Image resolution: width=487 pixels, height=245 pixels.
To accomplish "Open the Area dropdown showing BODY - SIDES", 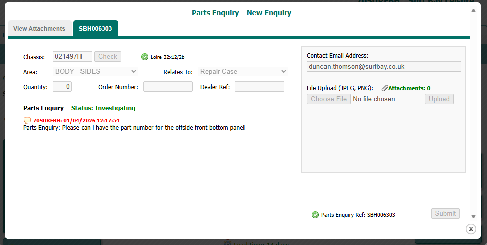I will (x=95, y=72).
